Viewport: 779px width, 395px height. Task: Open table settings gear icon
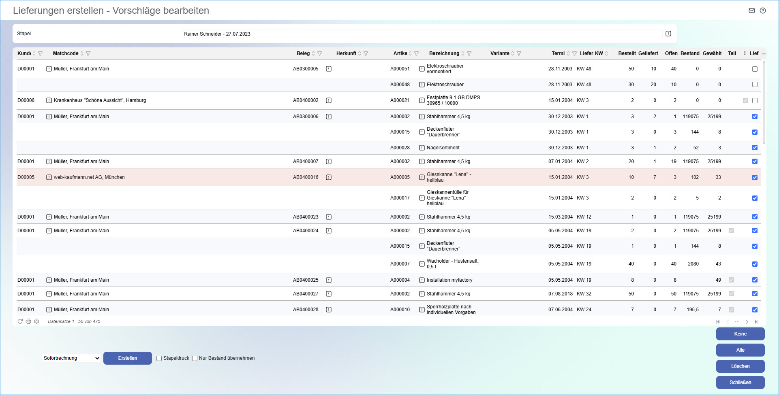[x=36, y=321]
